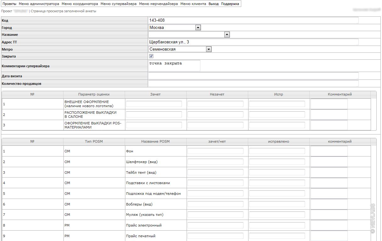The height and width of the screenshot is (241, 382).
Task: Expand the Город dropdown showing Москва
Action: [198, 28]
